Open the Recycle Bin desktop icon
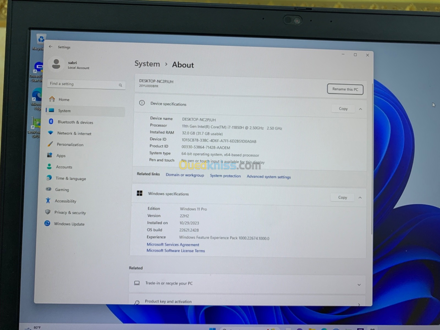440x330 pixels. (x=40, y=42)
